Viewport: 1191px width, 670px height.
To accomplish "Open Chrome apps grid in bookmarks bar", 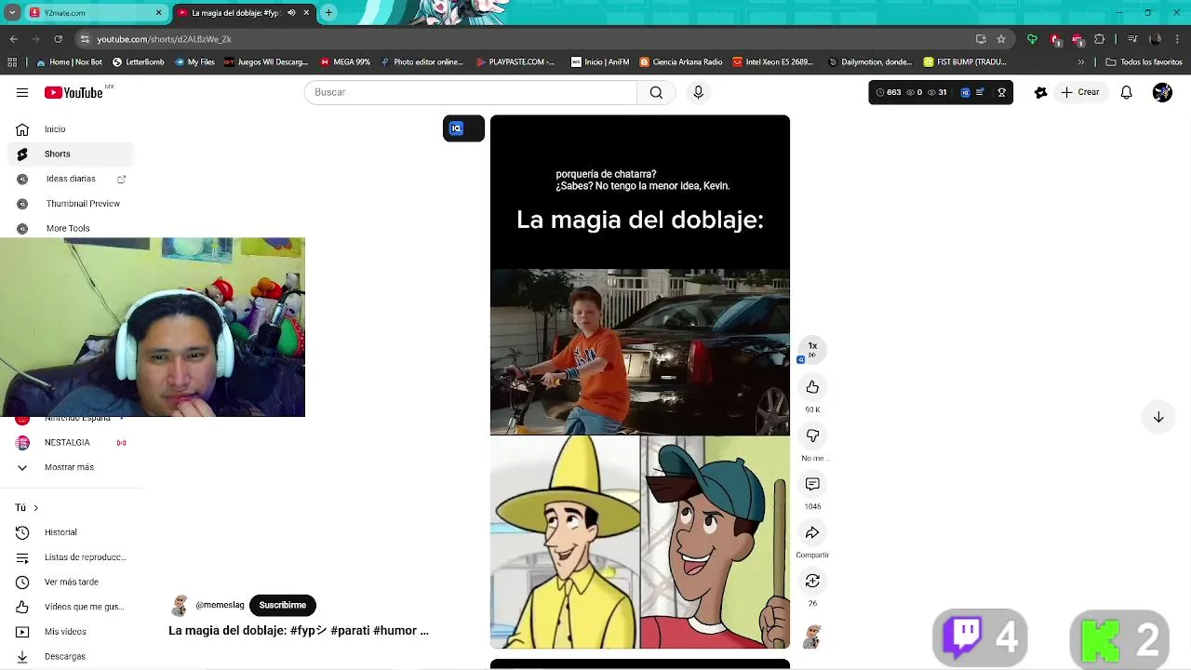I will [x=12, y=62].
